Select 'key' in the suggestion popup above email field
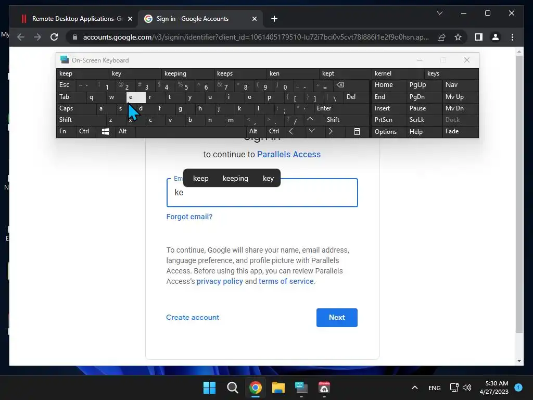Screen dimensions: 533x400 [x=268, y=178]
